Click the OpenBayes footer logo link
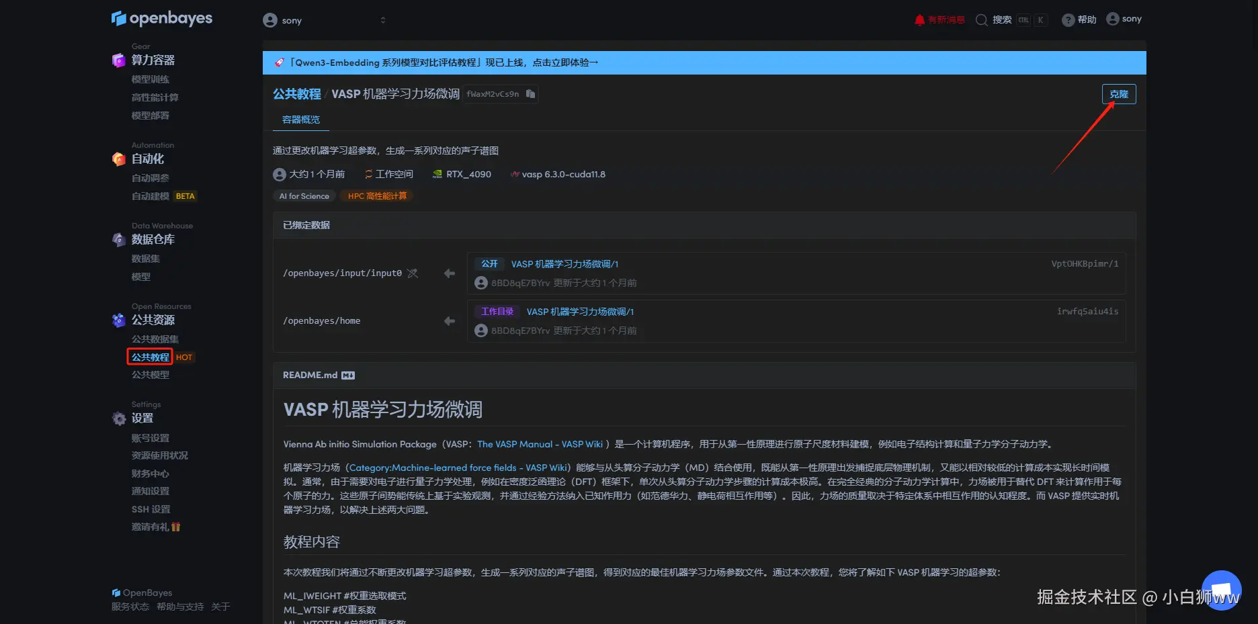The height and width of the screenshot is (624, 1258). click(x=142, y=592)
